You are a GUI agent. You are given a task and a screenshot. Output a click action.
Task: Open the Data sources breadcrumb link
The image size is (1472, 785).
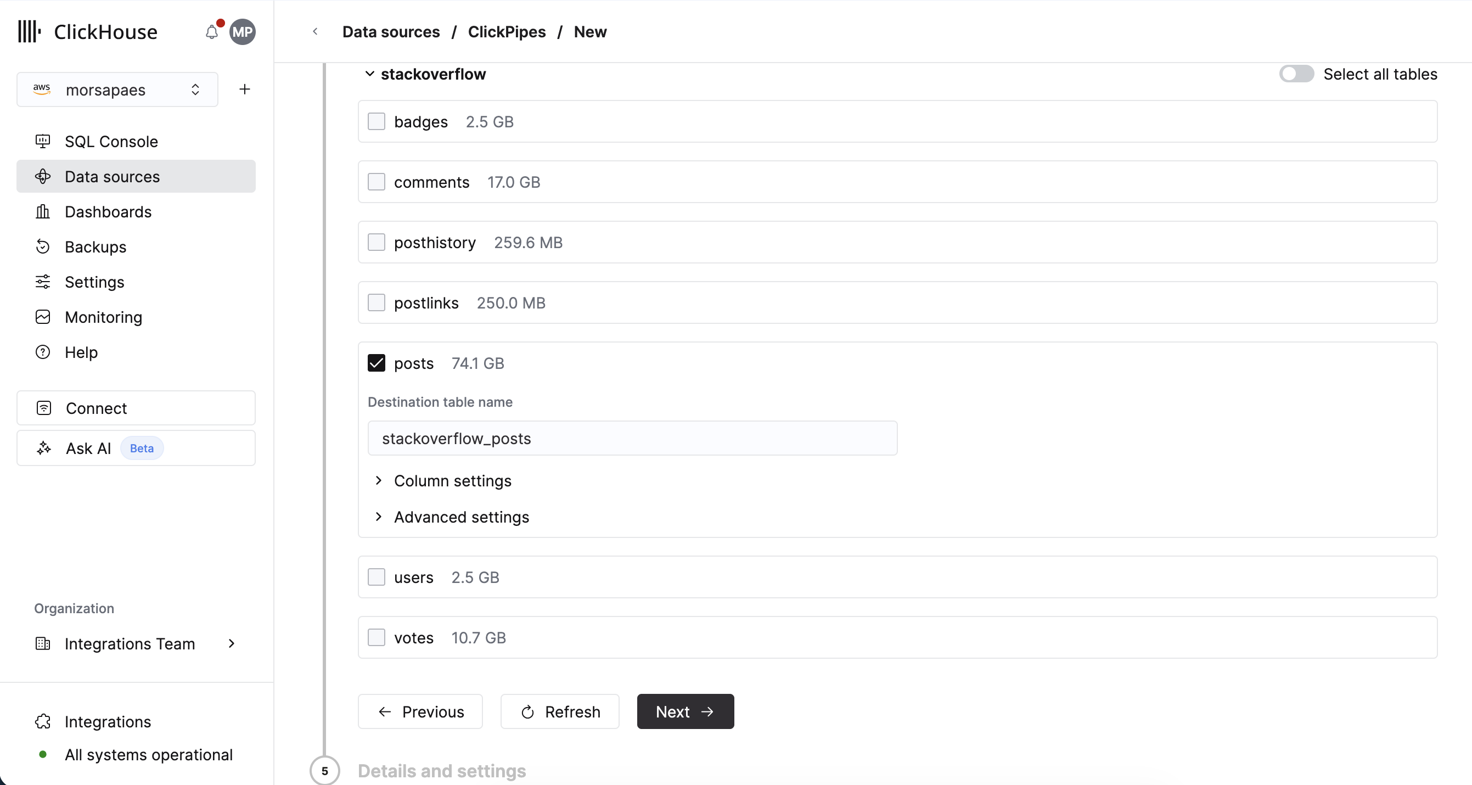pyautogui.click(x=390, y=31)
